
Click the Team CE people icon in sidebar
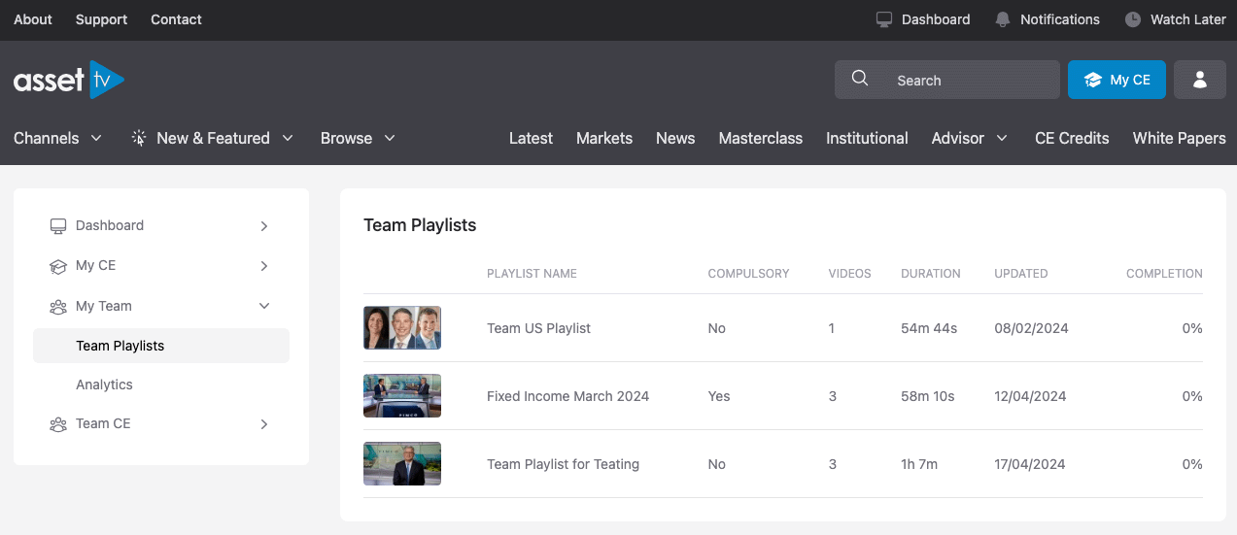coord(58,424)
